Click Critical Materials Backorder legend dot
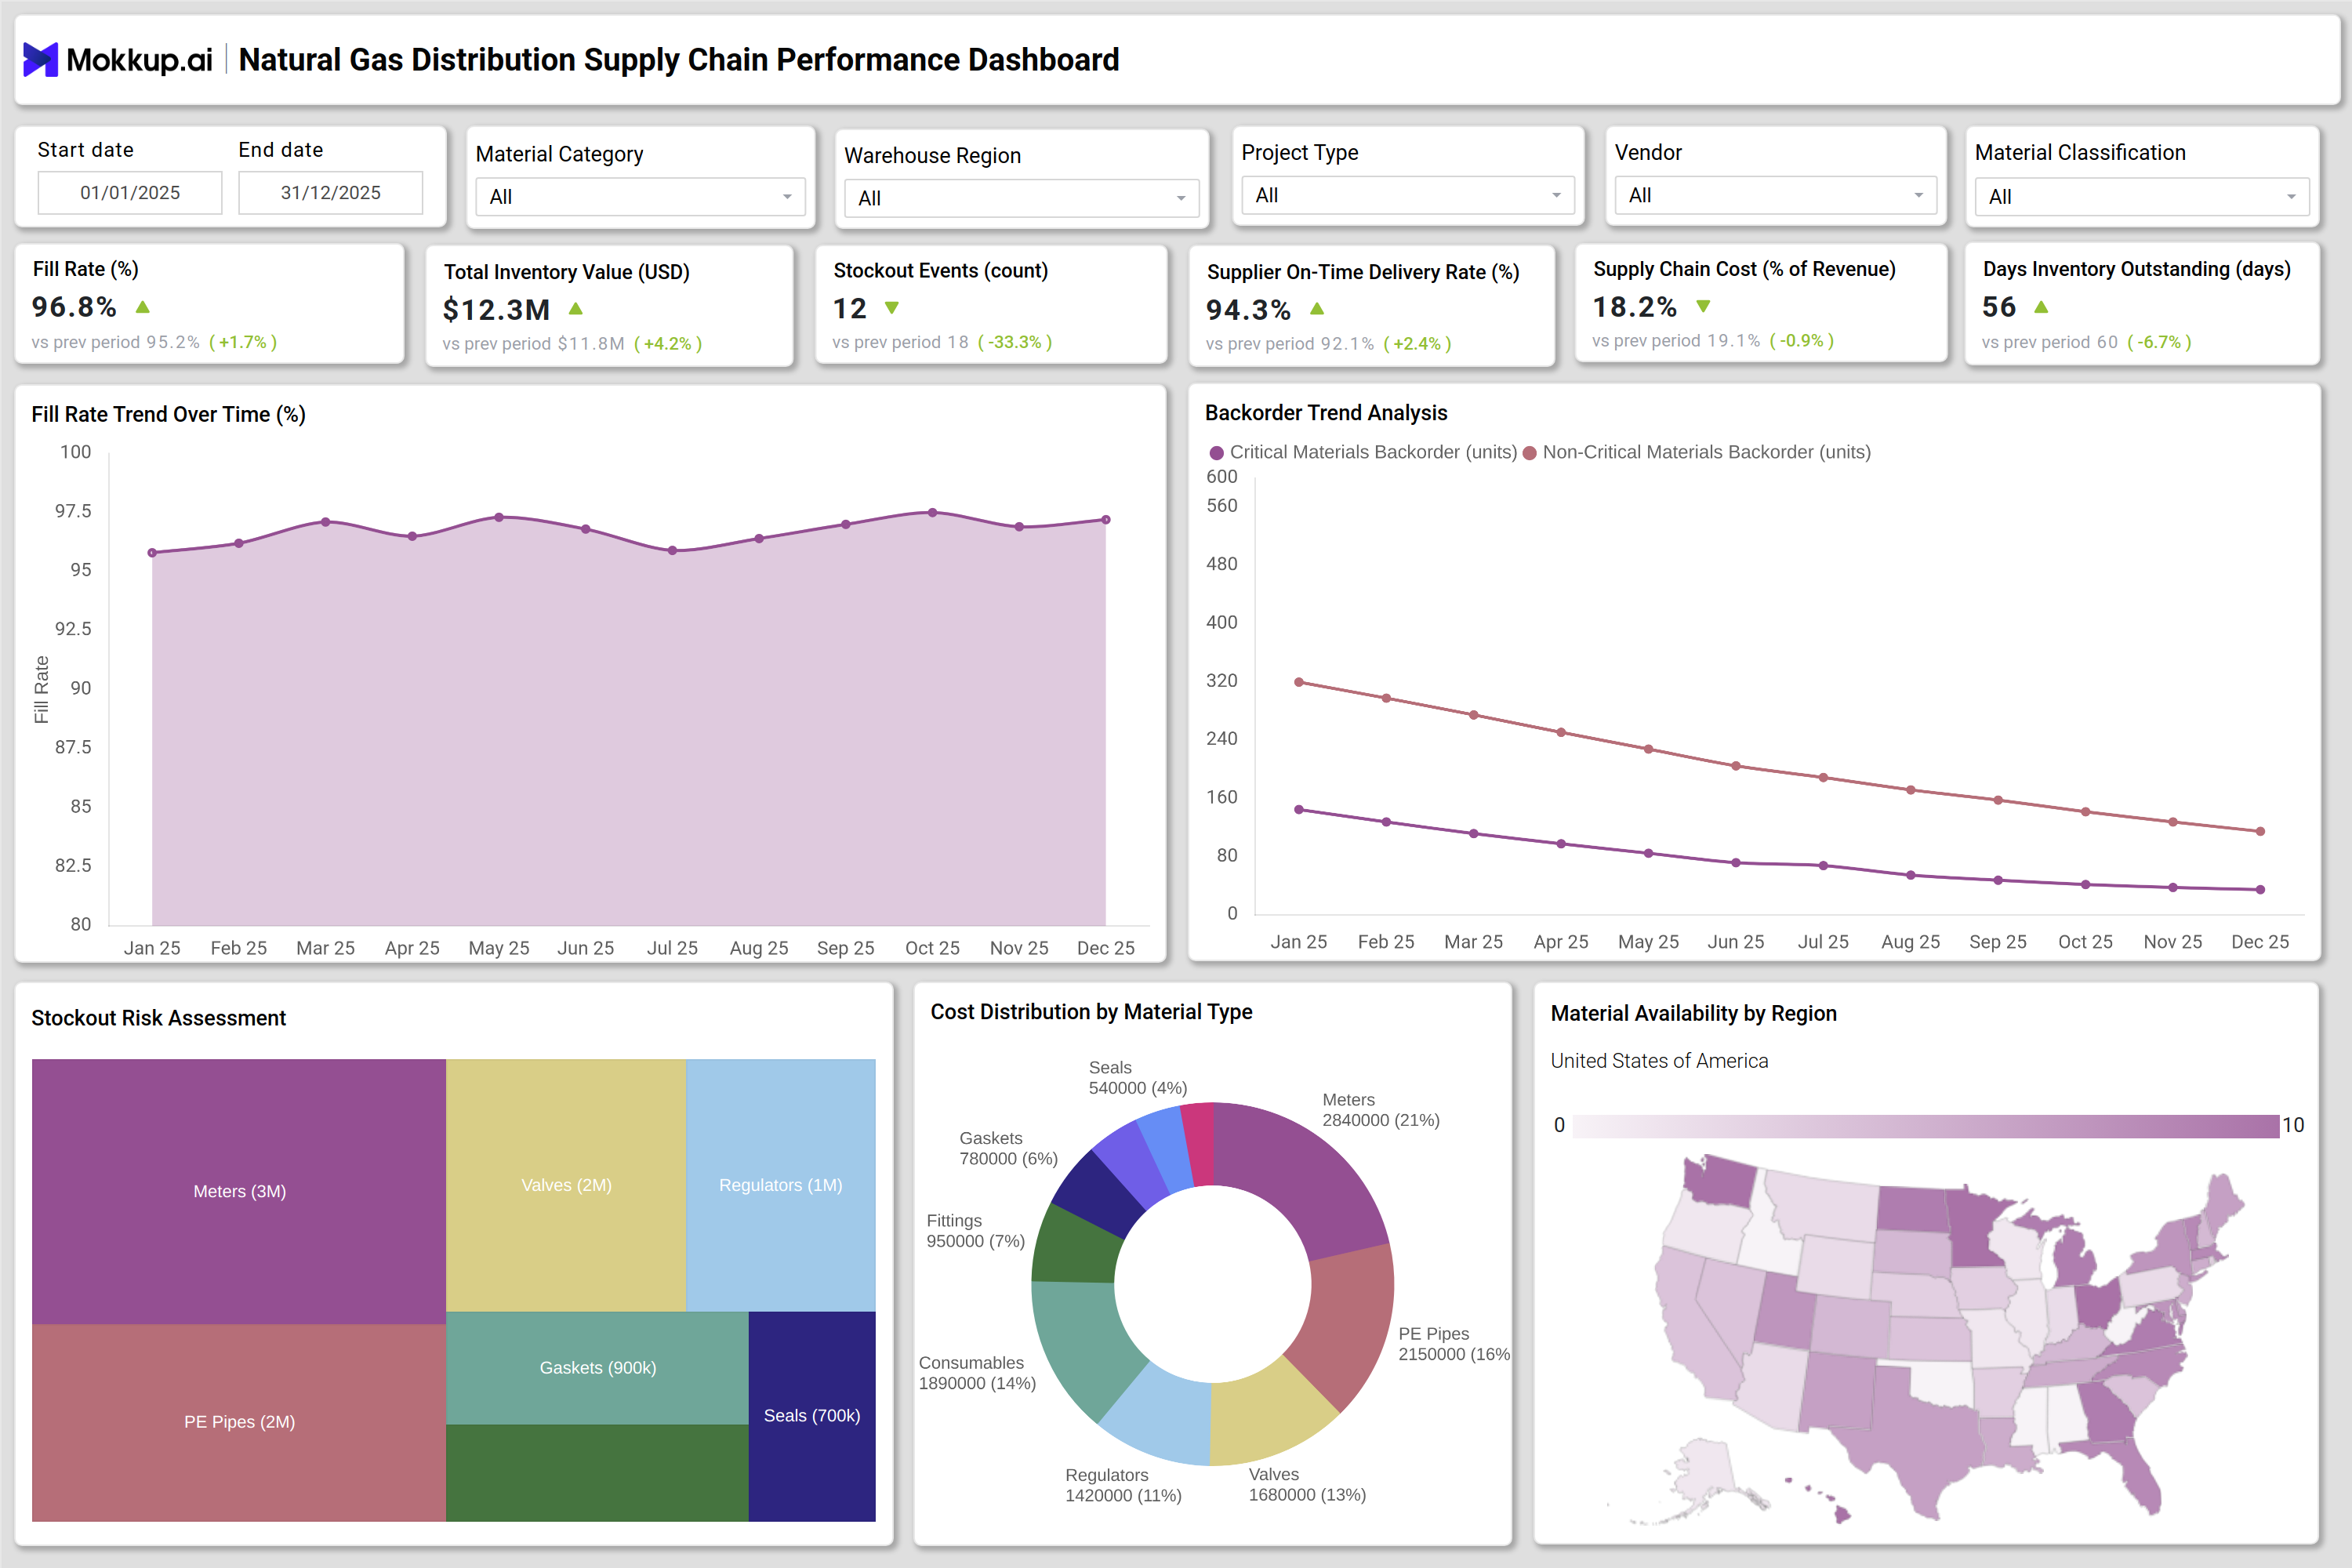Viewport: 2352px width, 1568px height. [x=1217, y=453]
